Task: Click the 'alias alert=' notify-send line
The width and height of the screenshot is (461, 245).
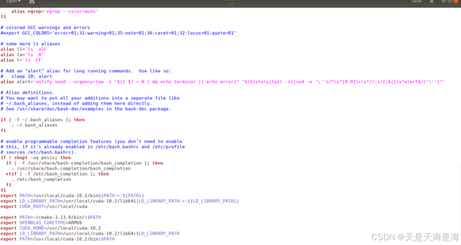Action: 223,81
